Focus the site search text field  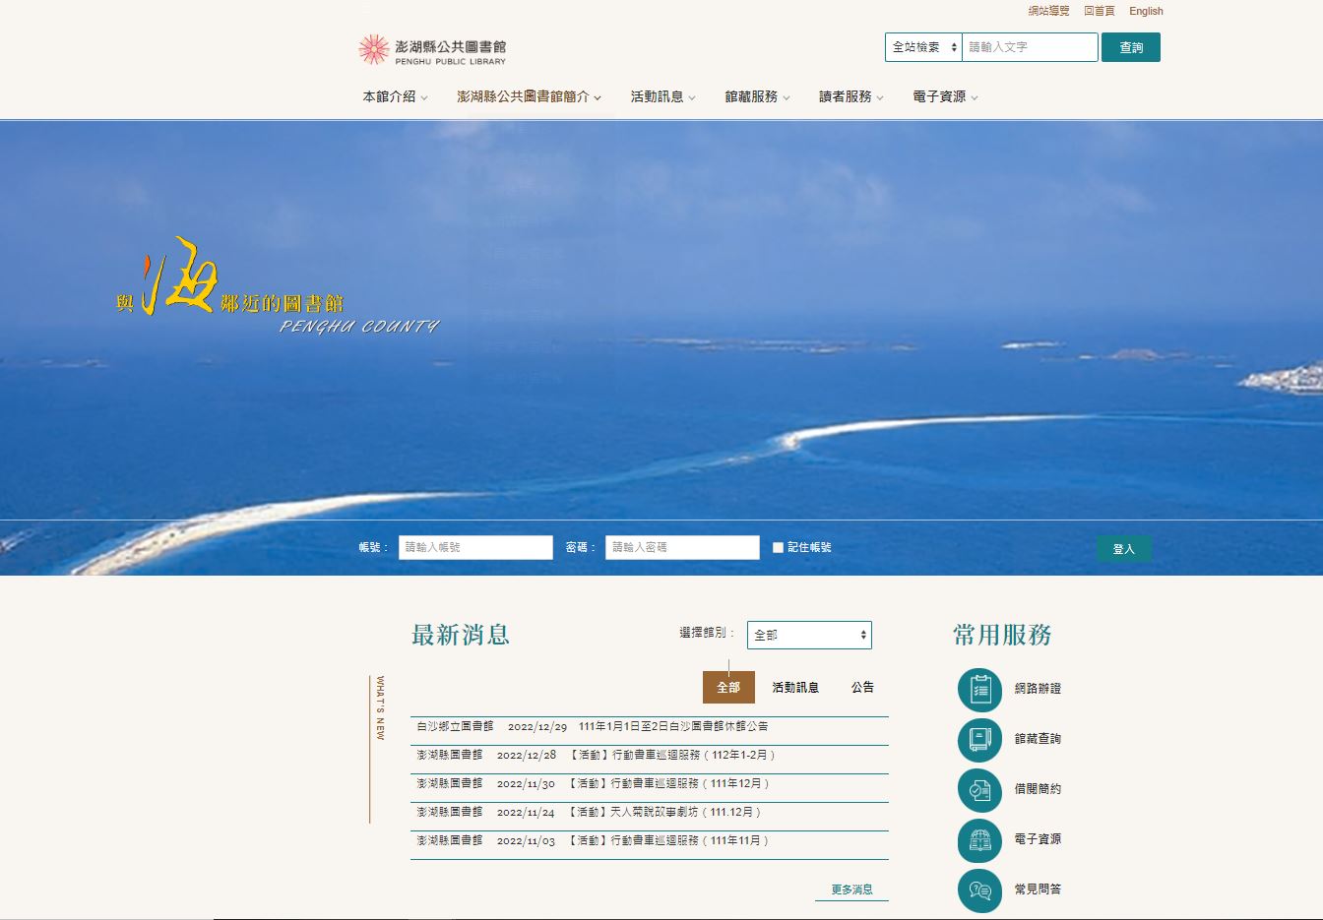1030,47
